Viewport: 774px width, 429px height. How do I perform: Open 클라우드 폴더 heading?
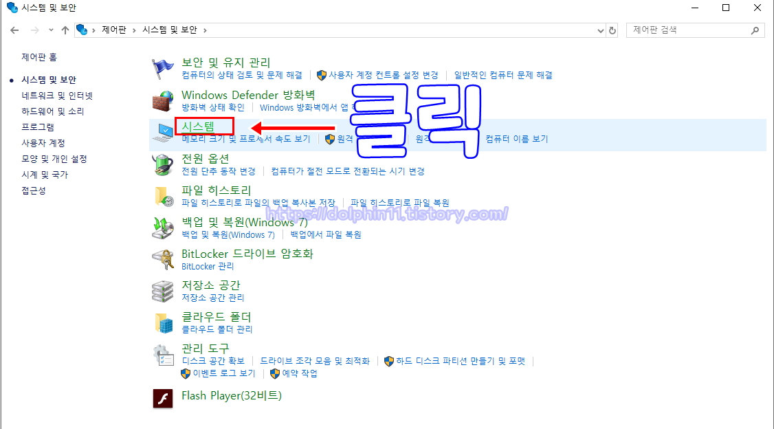click(217, 317)
